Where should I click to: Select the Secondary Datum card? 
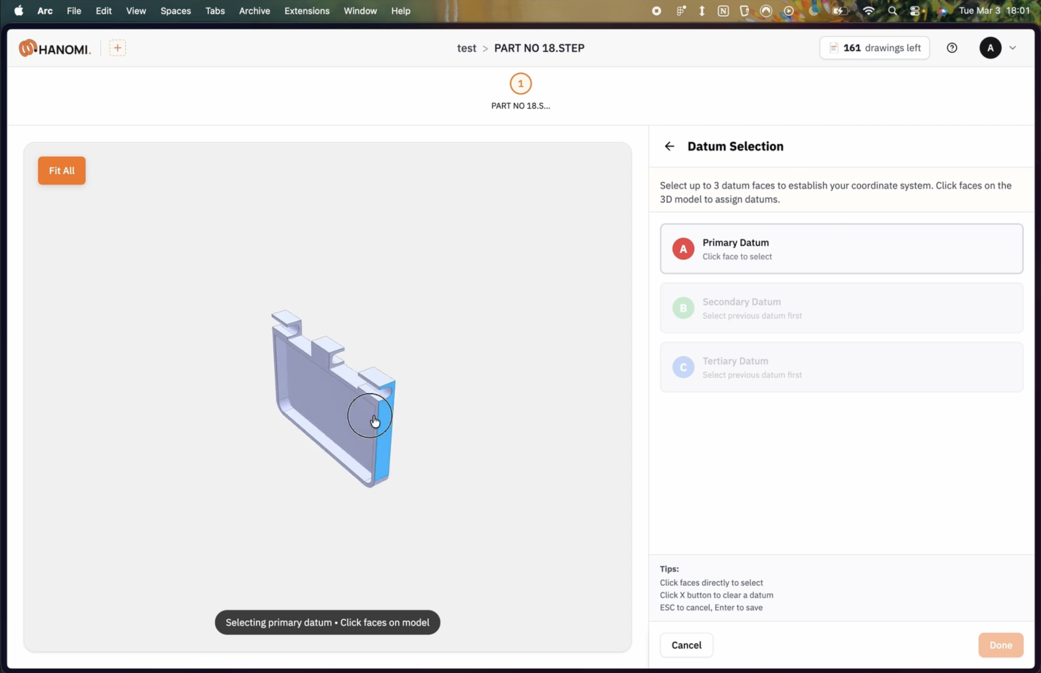[841, 308]
